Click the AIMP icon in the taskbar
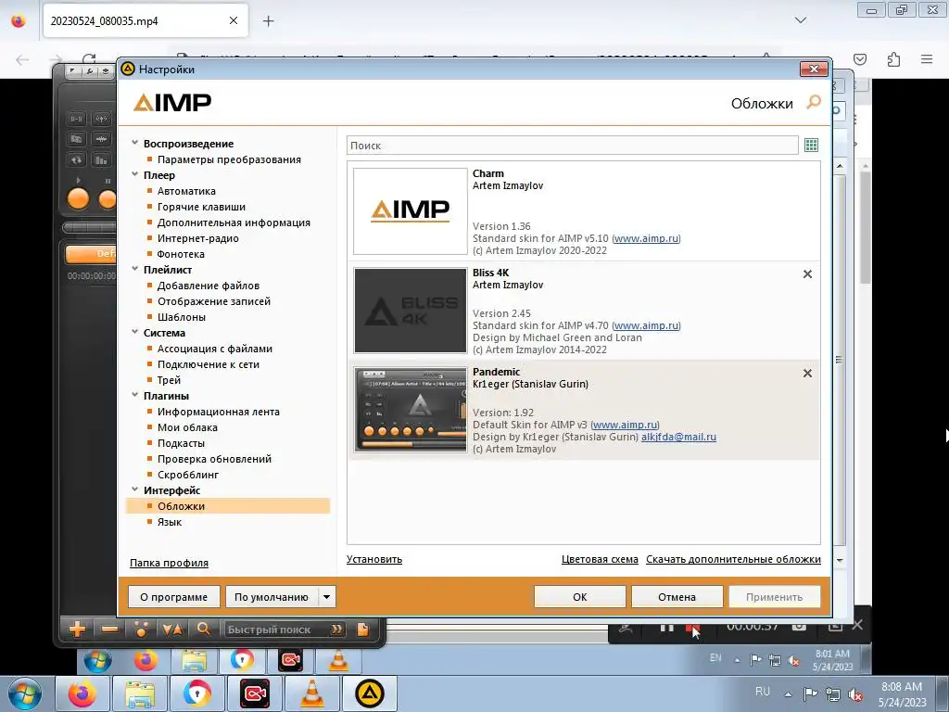949x712 pixels. [370, 693]
